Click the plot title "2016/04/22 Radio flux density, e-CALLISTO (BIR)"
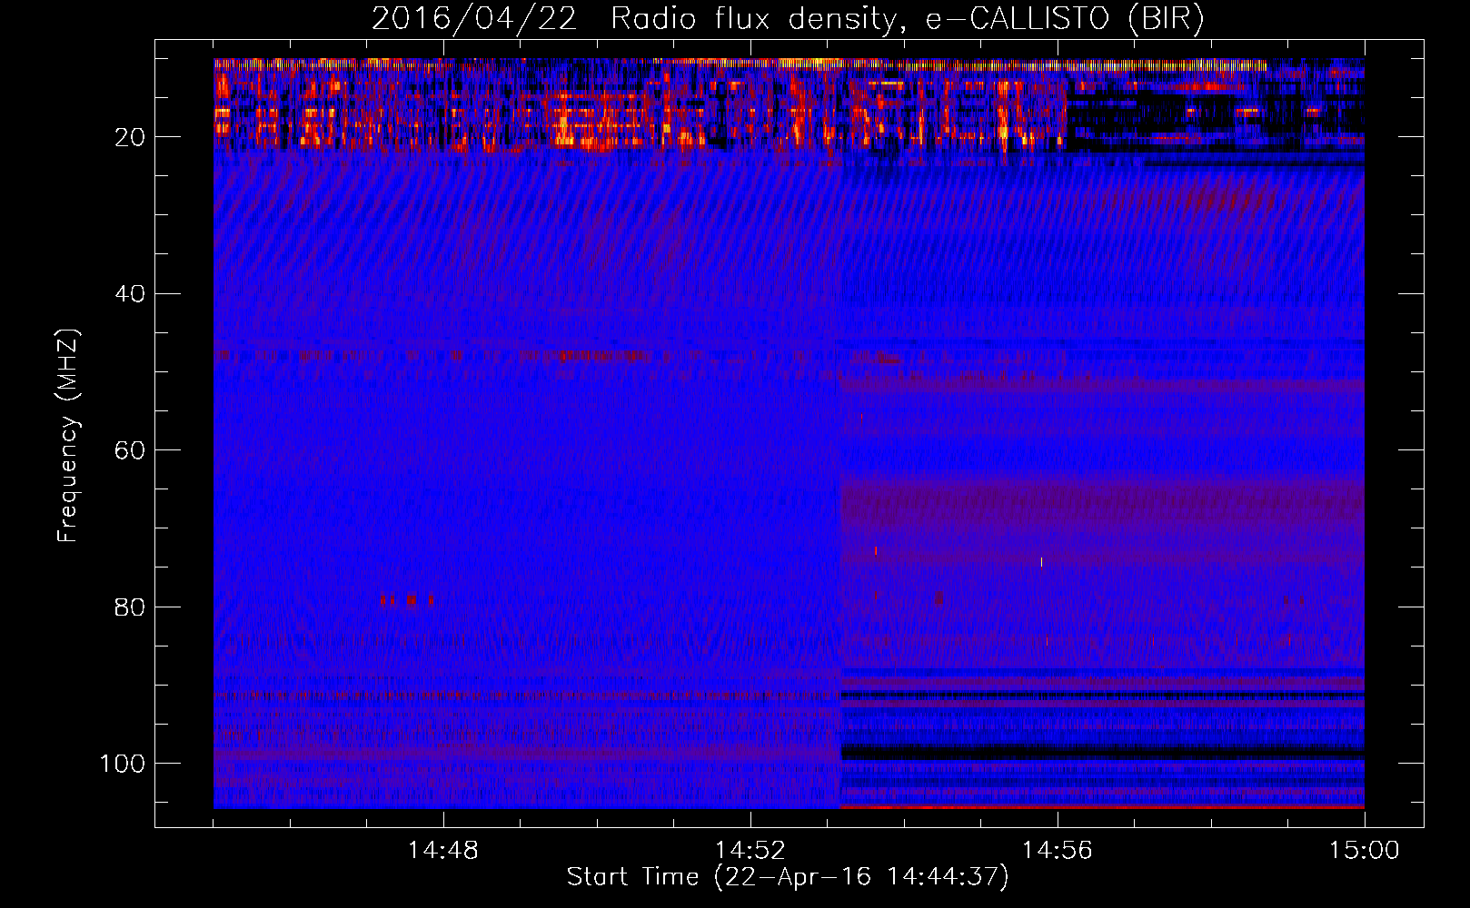This screenshot has height=908, width=1470. tap(788, 19)
